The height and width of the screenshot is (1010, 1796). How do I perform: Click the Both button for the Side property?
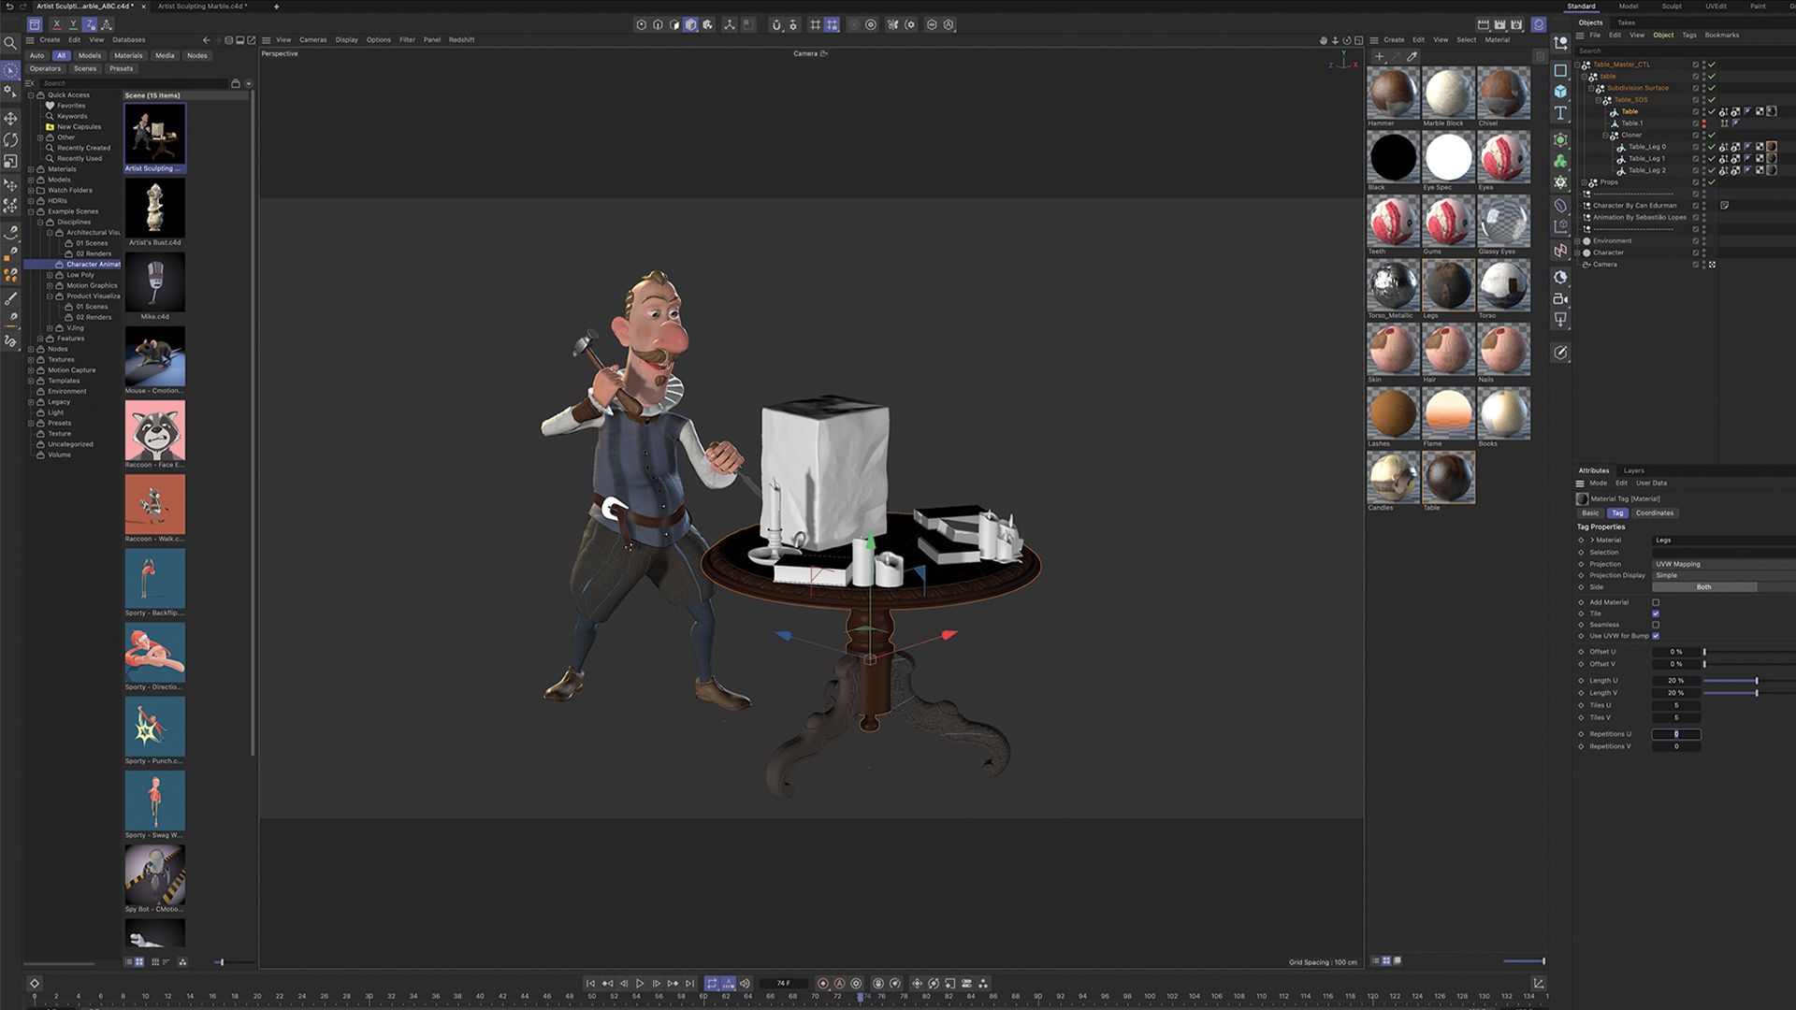tap(1702, 586)
